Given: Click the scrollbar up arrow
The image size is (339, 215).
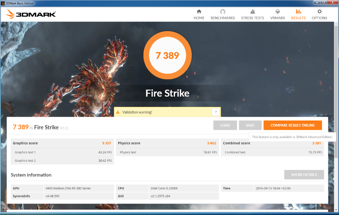Looking at the screenshot, I should pyautogui.click(x=337, y=24).
